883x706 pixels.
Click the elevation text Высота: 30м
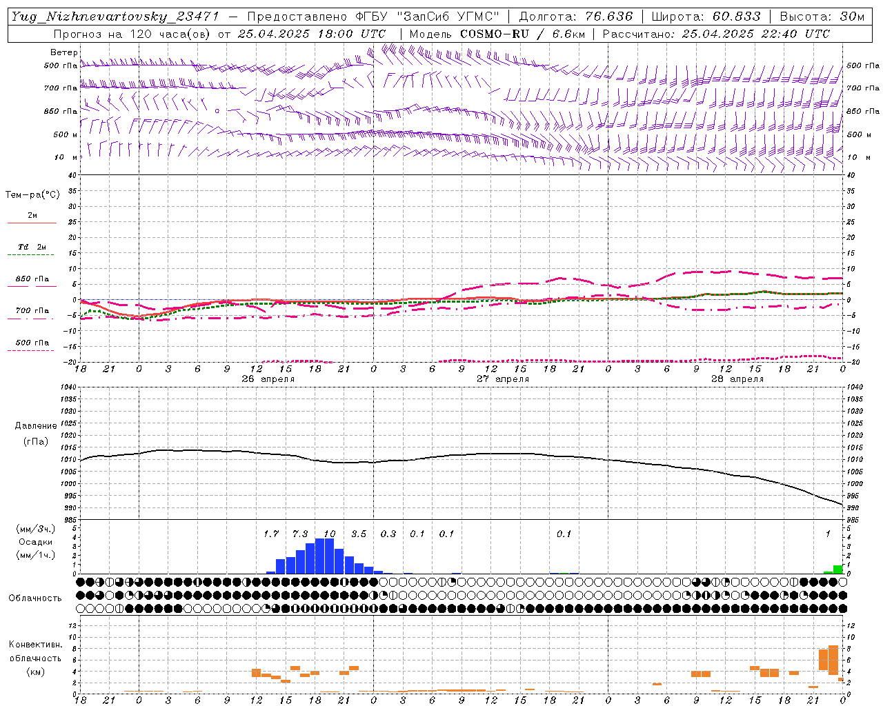[822, 17]
